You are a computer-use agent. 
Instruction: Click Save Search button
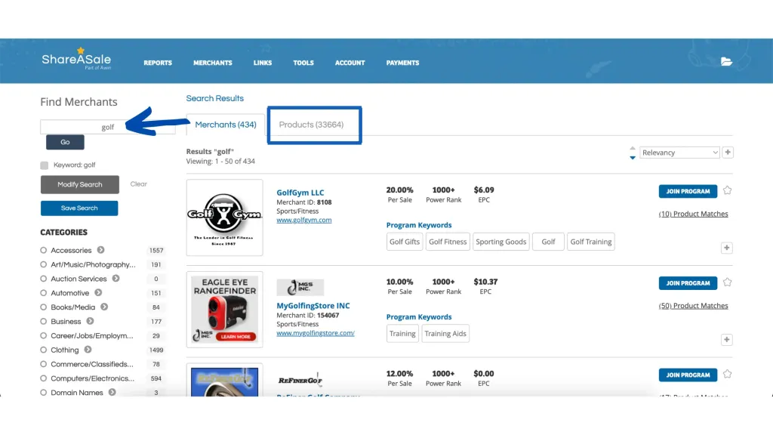[x=79, y=208]
